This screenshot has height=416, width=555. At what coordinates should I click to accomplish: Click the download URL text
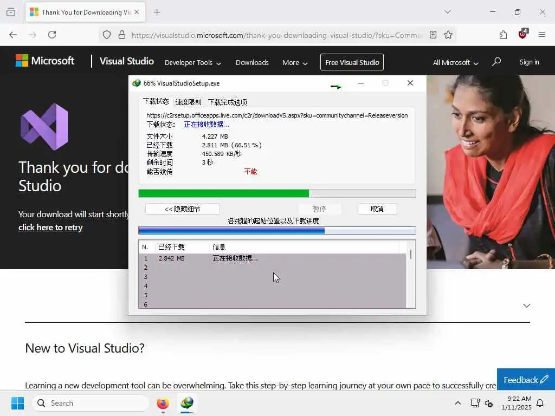(x=277, y=115)
